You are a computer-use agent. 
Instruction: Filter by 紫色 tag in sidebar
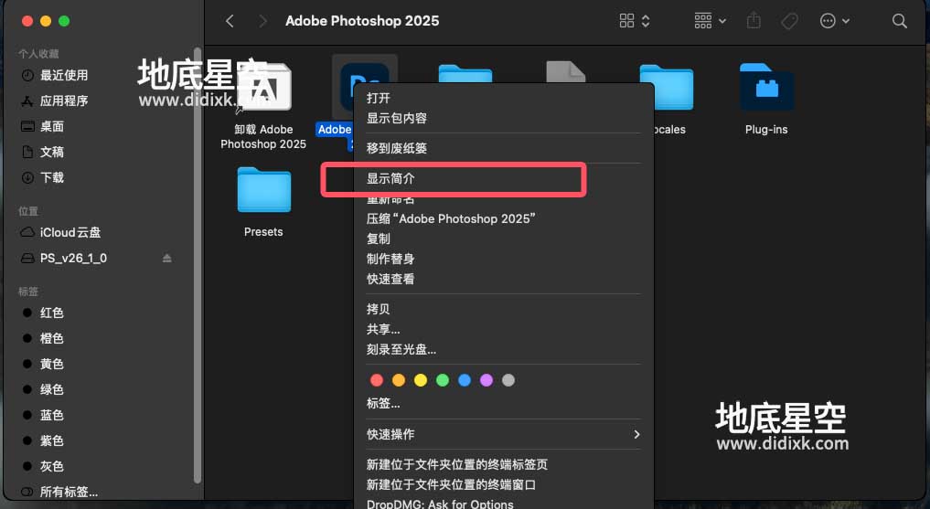point(51,440)
